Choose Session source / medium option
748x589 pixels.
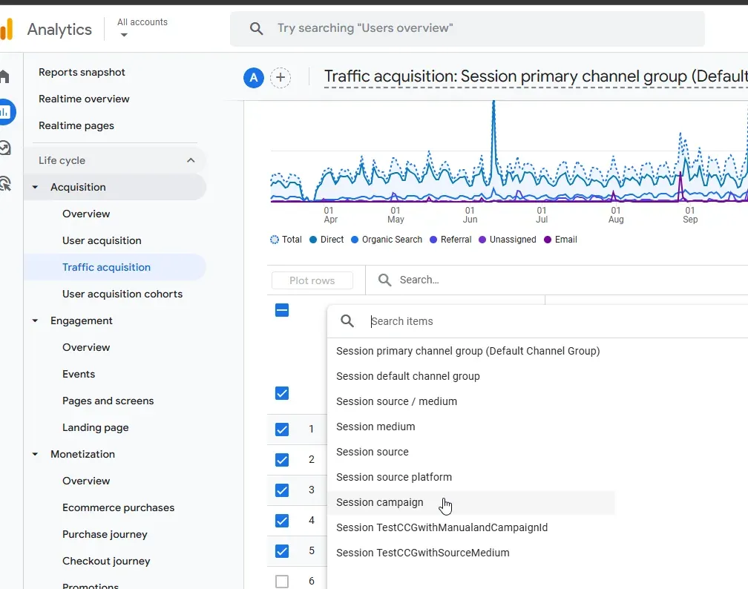(x=396, y=401)
